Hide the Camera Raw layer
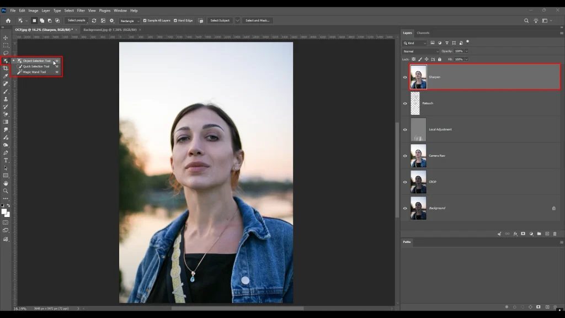 coord(405,156)
